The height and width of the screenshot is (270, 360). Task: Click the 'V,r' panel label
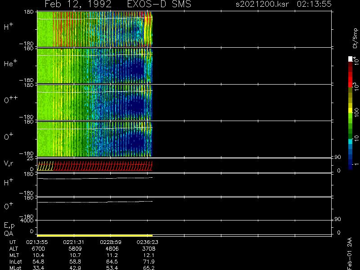[x=9, y=163]
